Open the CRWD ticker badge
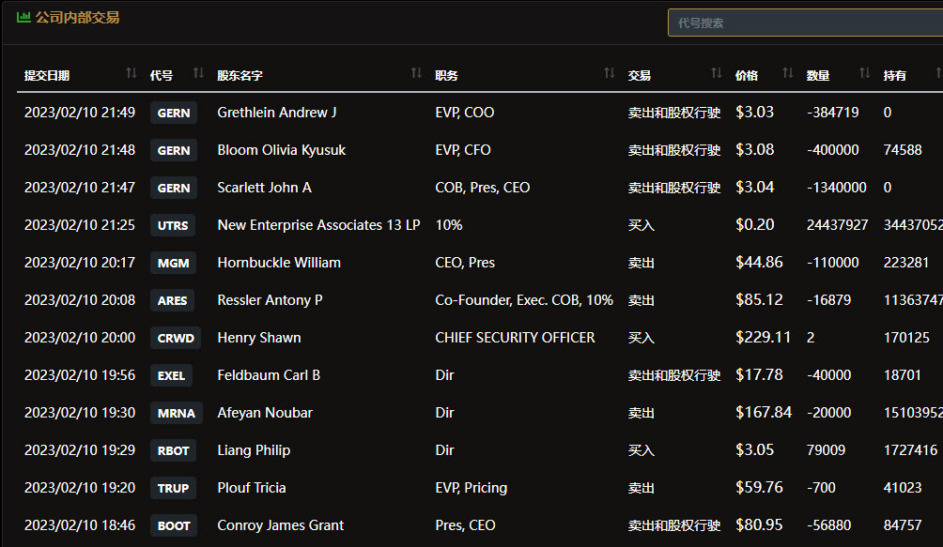This screenshot has height=547, width=943. tap(176, 338)
